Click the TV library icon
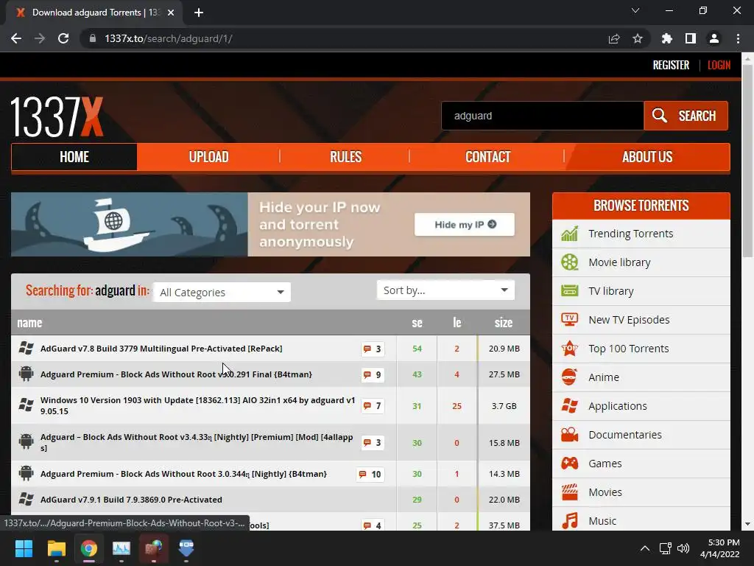754x566 pixels. pos(569,290)
